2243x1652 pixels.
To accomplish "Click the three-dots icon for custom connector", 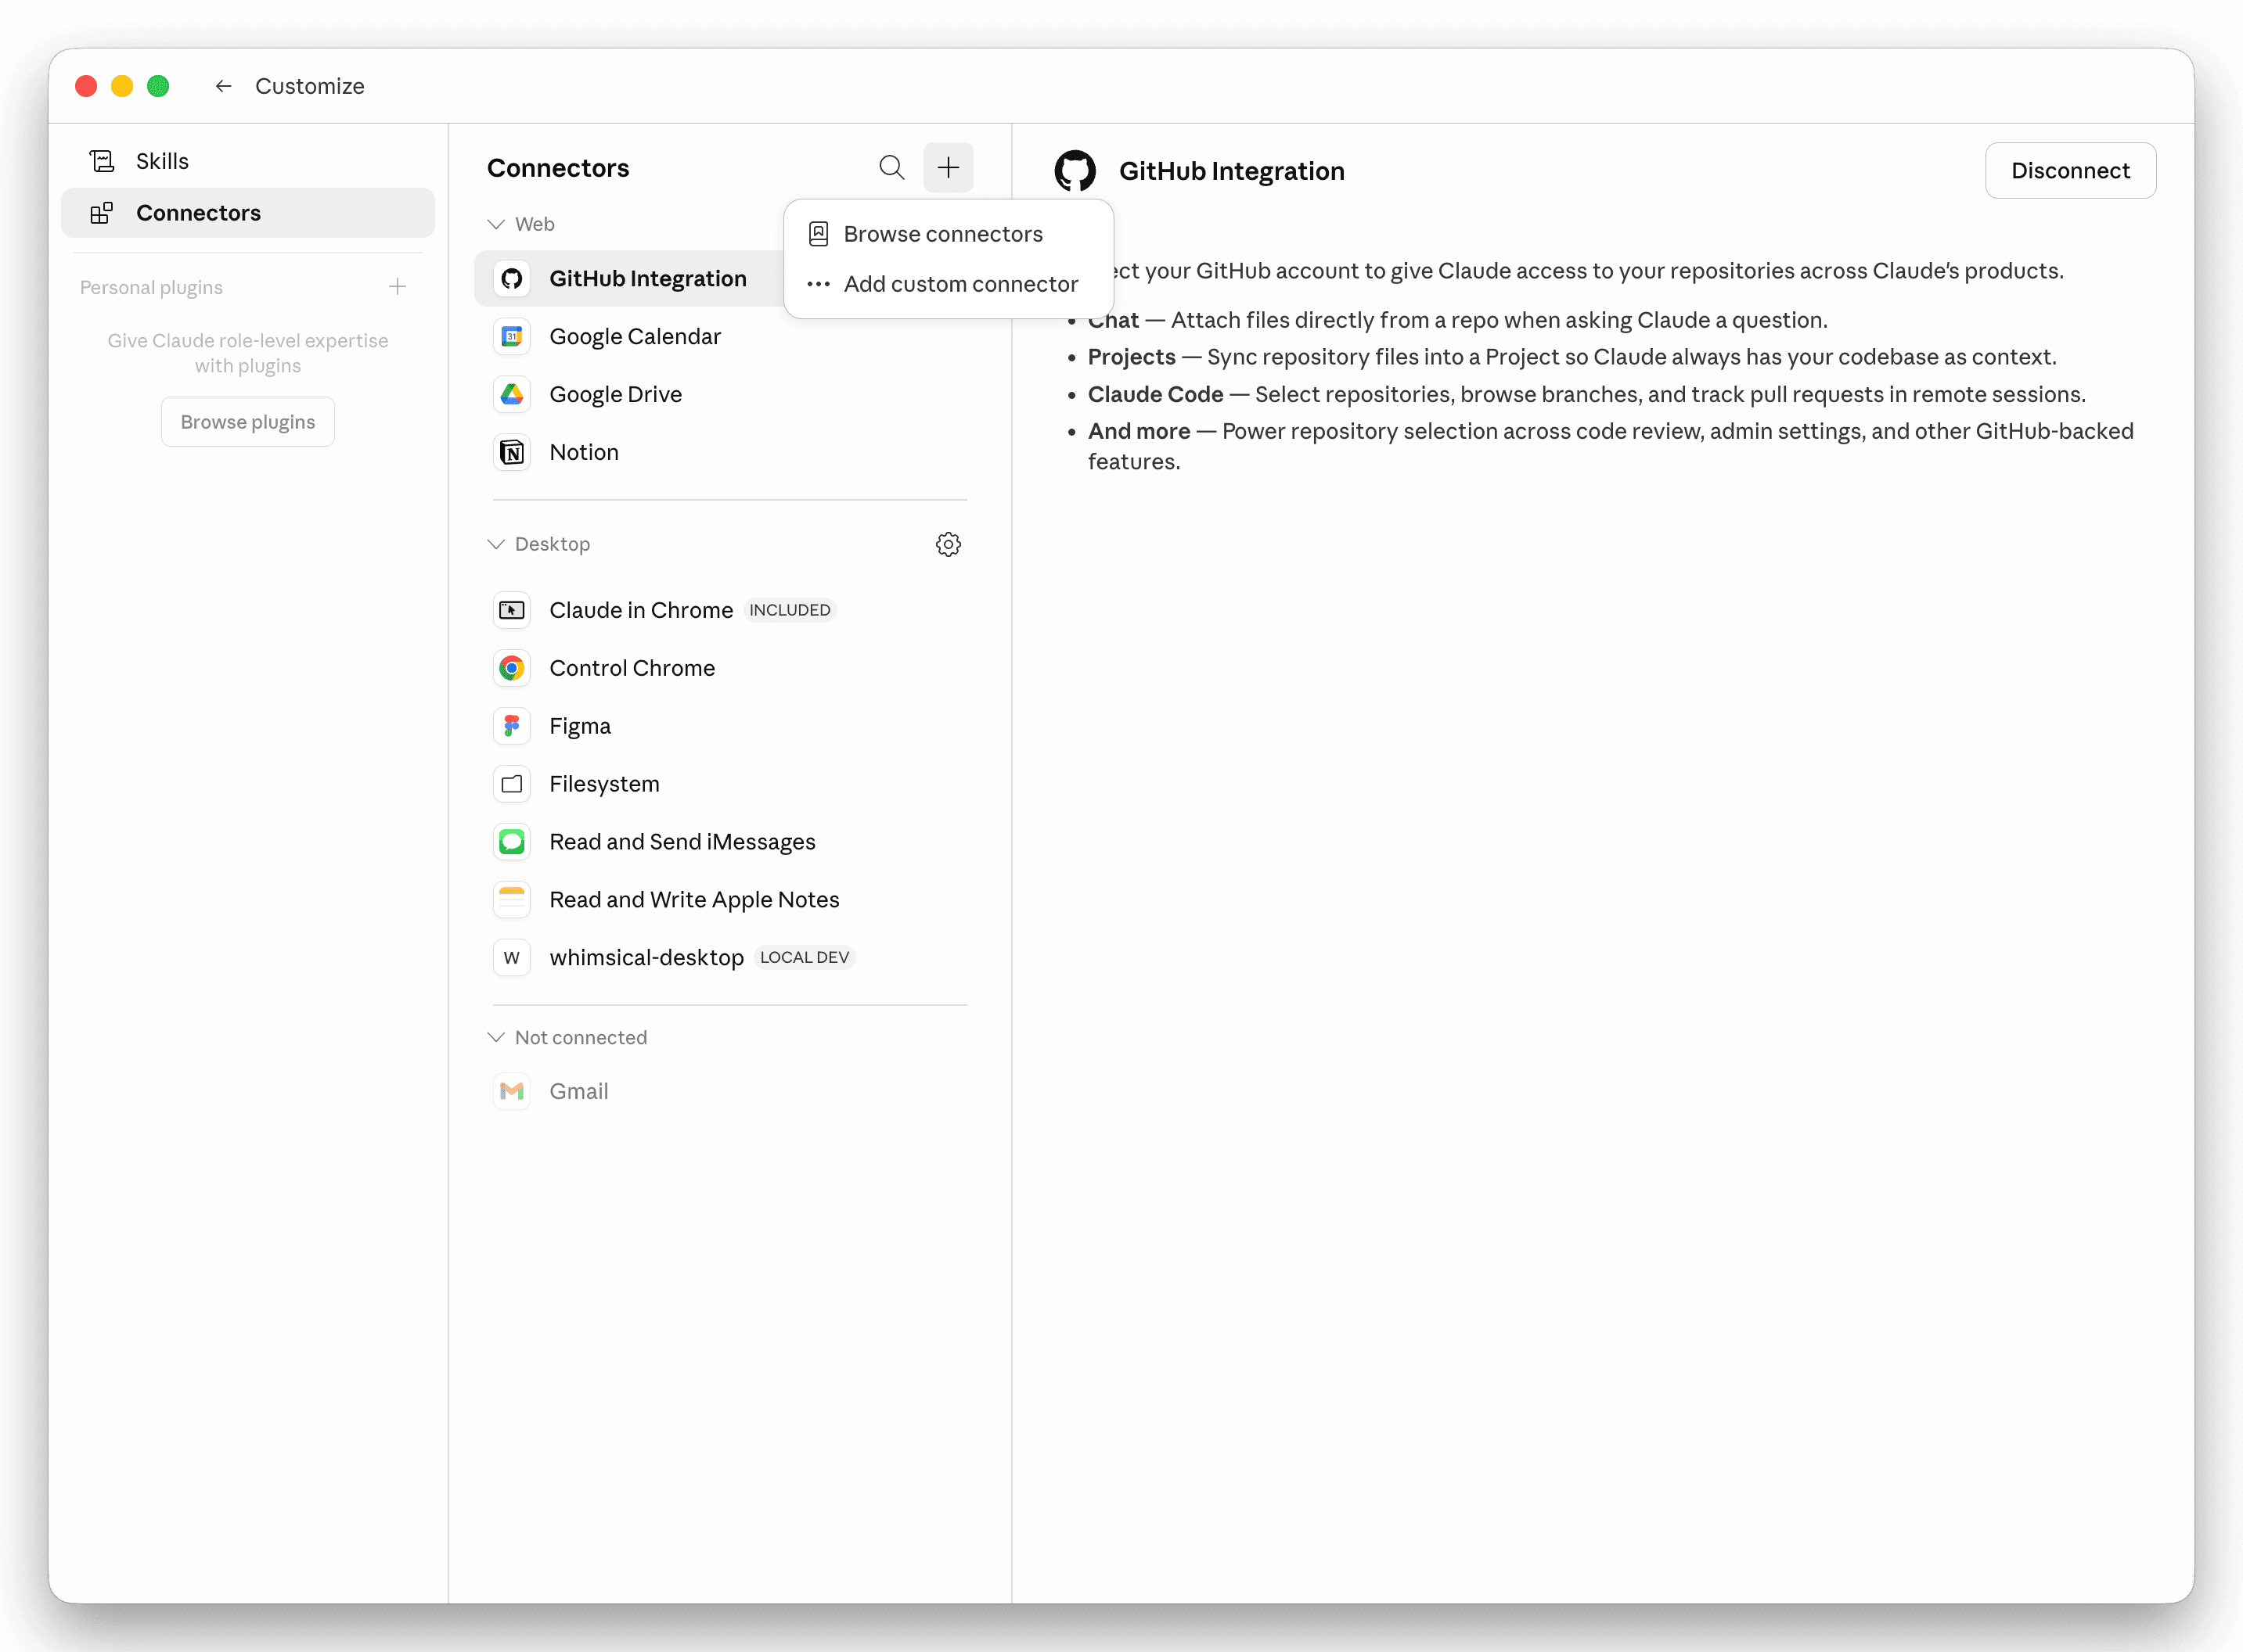I will [x=819, y=284].
